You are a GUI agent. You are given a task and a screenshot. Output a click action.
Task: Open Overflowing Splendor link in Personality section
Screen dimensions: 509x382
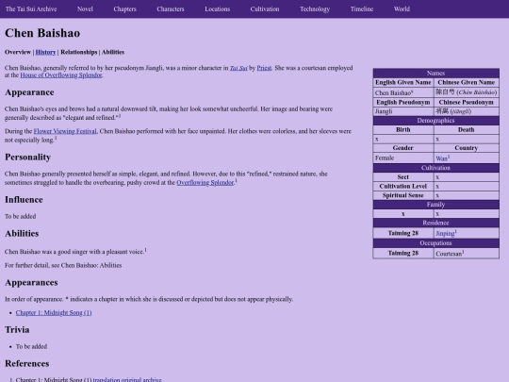pyautogui.click(x=205, y=183)
